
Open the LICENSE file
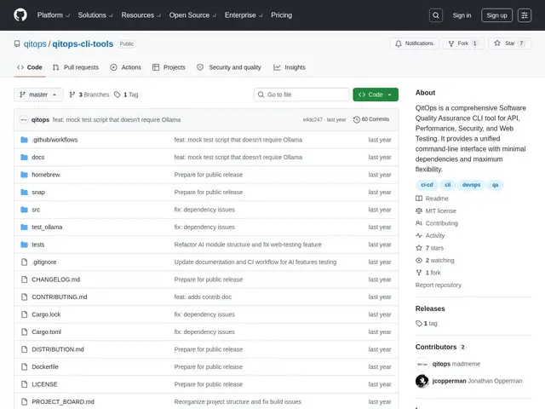click(x=44, y=384)
